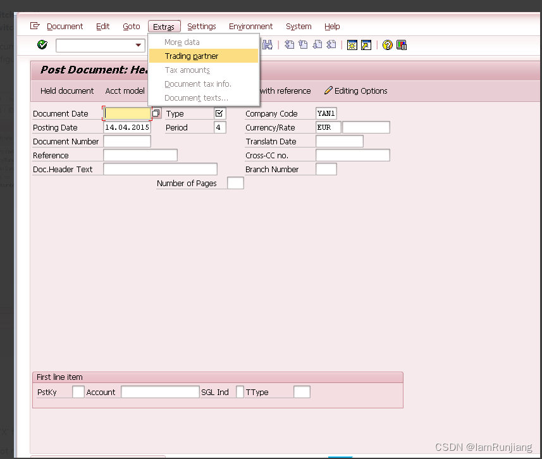Select Document tax info. menu entry
This screenshot has height=459, width=542.
click(x=204, y=84)
